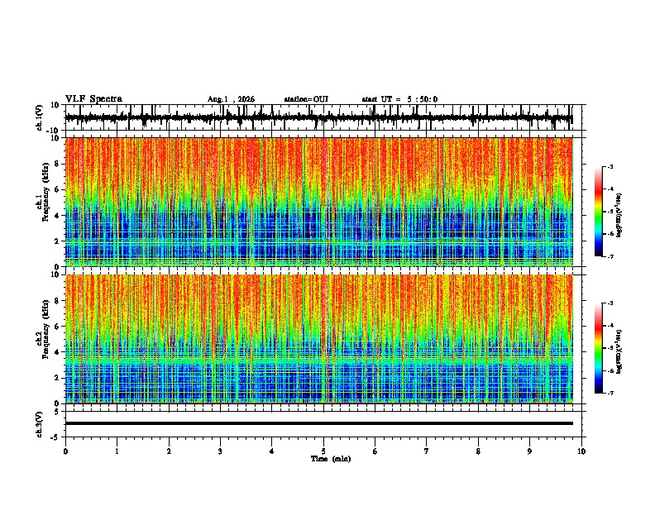Click the "5" minute tick label
655x506 pixels.
coord(323,451)
